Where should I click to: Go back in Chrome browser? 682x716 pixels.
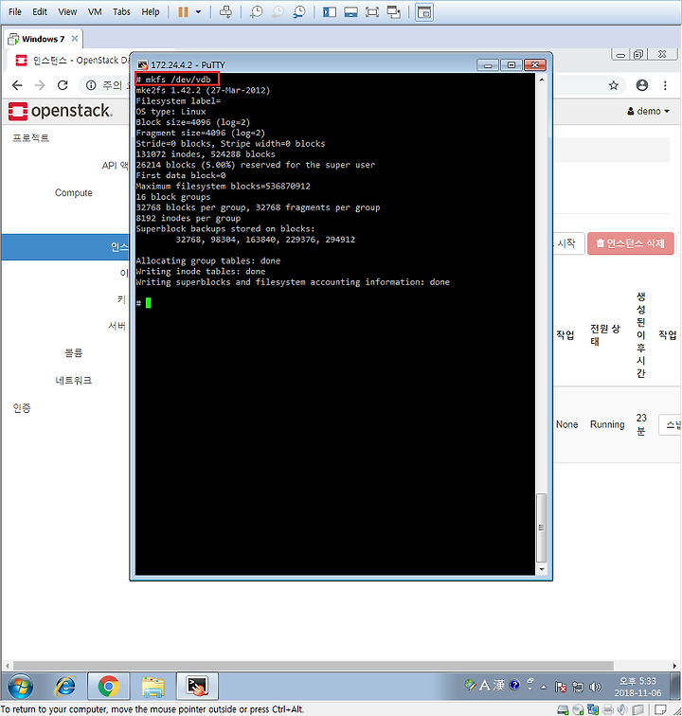tap(17, 85)
